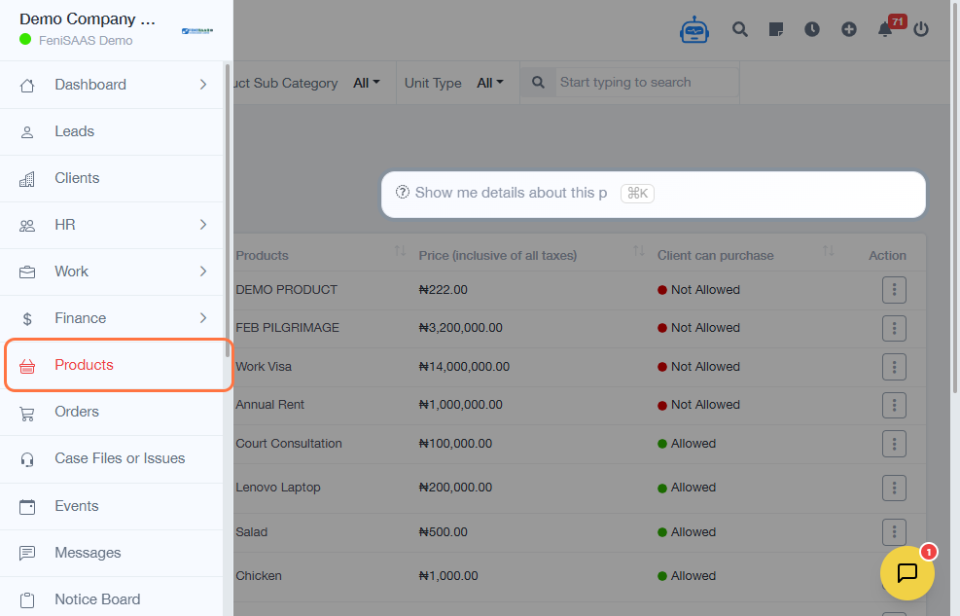Click the AI robot assistant icon

pos(694,29)
